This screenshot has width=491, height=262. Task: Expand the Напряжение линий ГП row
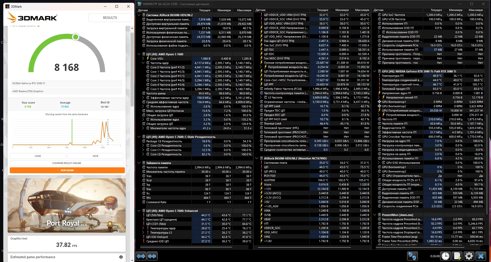pyautogui.click(x=379, y=97)
